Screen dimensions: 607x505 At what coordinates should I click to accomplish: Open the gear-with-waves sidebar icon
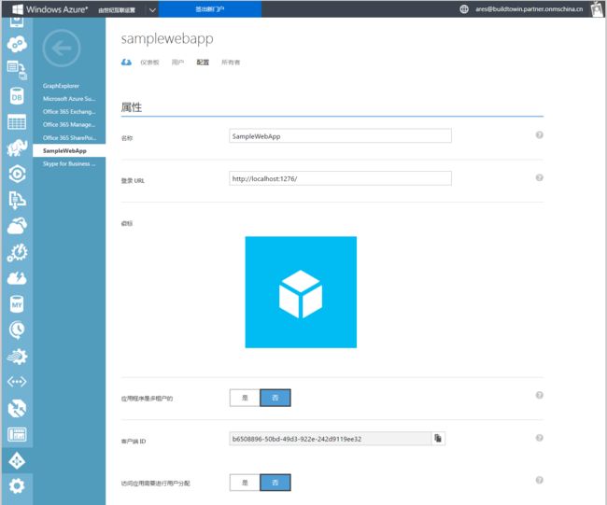17,357
